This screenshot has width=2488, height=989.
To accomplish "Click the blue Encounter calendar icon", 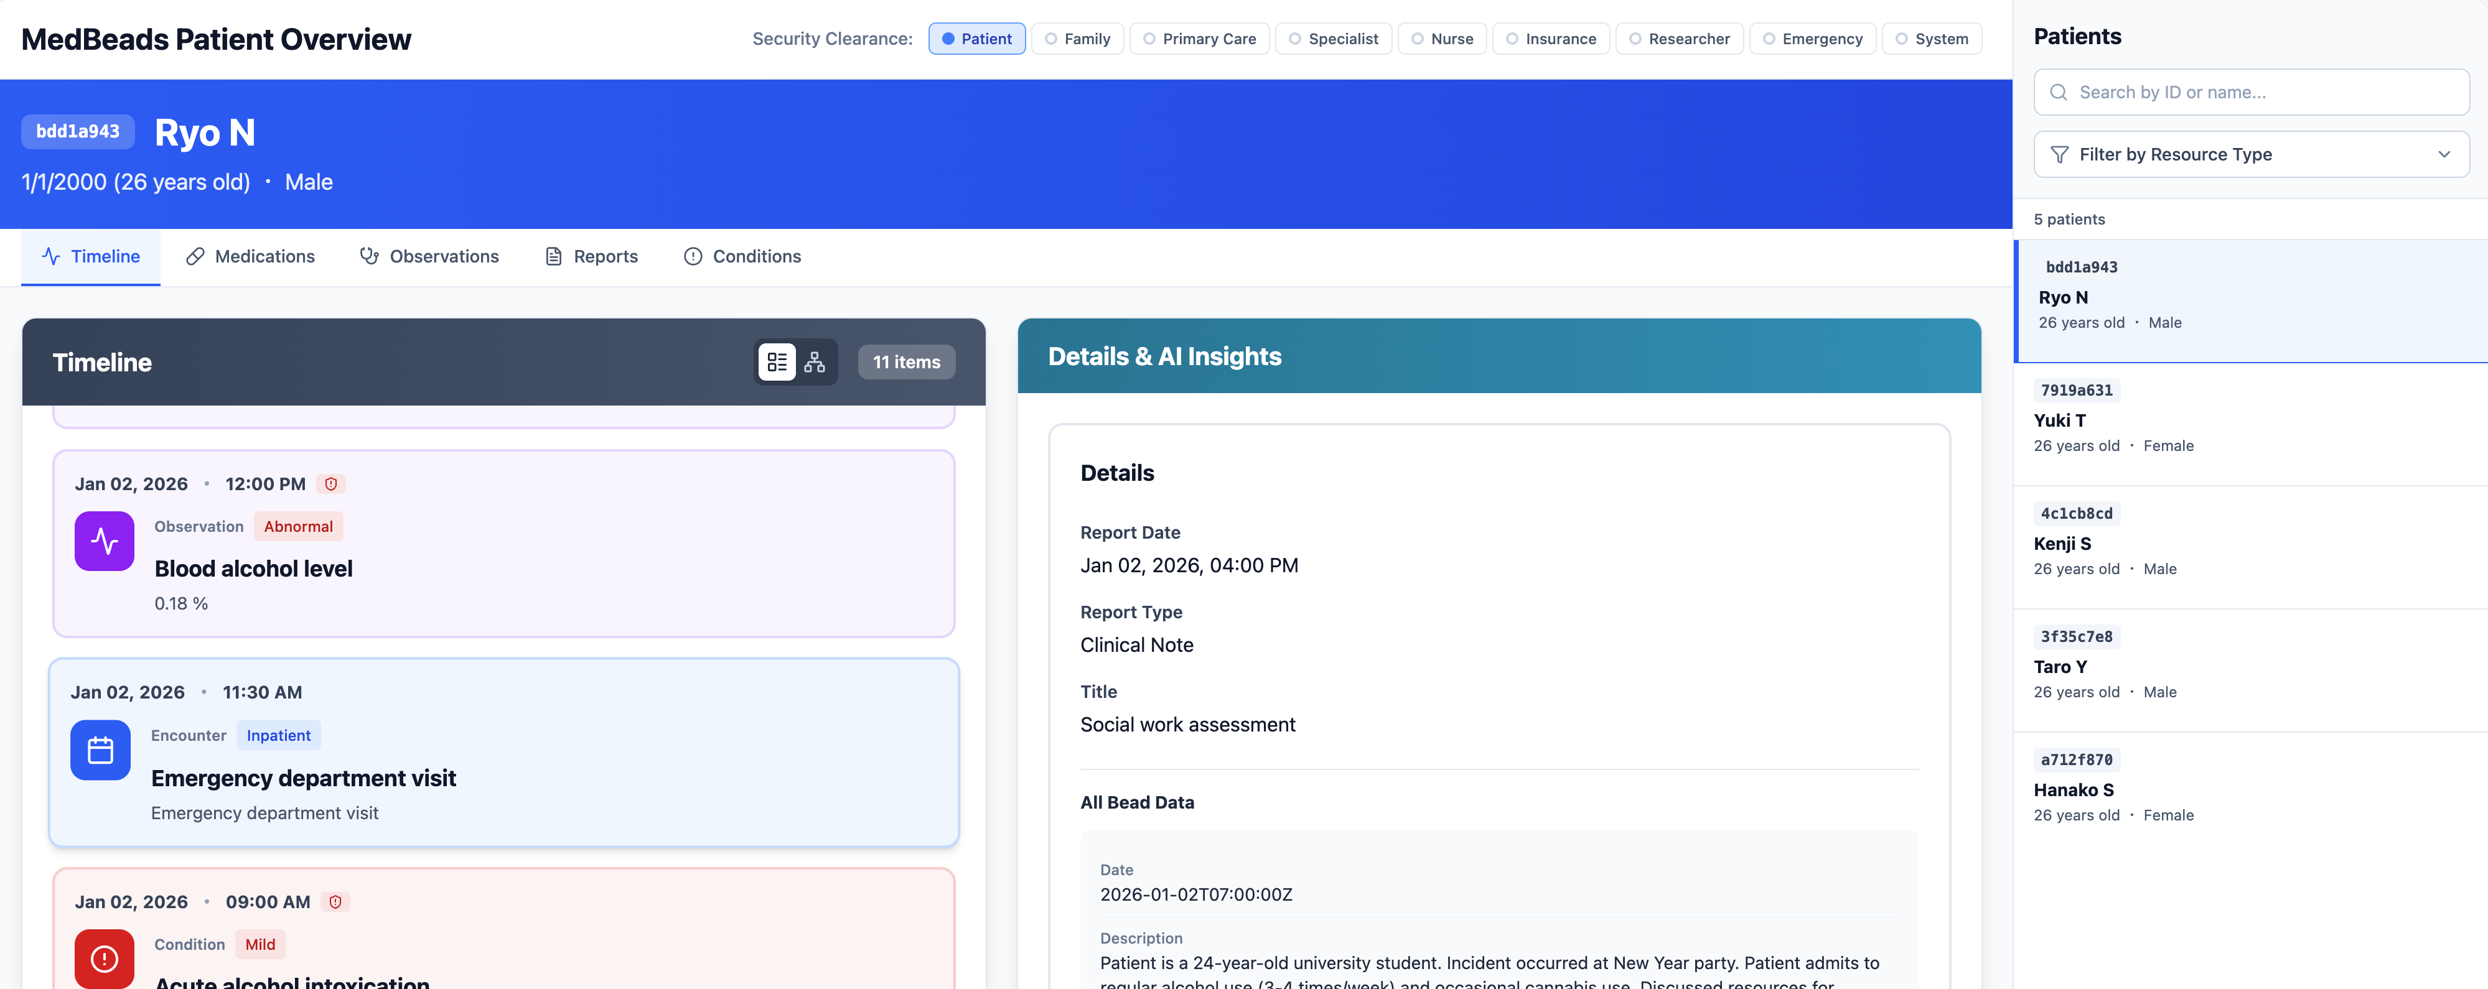I will tap(100, 750).
